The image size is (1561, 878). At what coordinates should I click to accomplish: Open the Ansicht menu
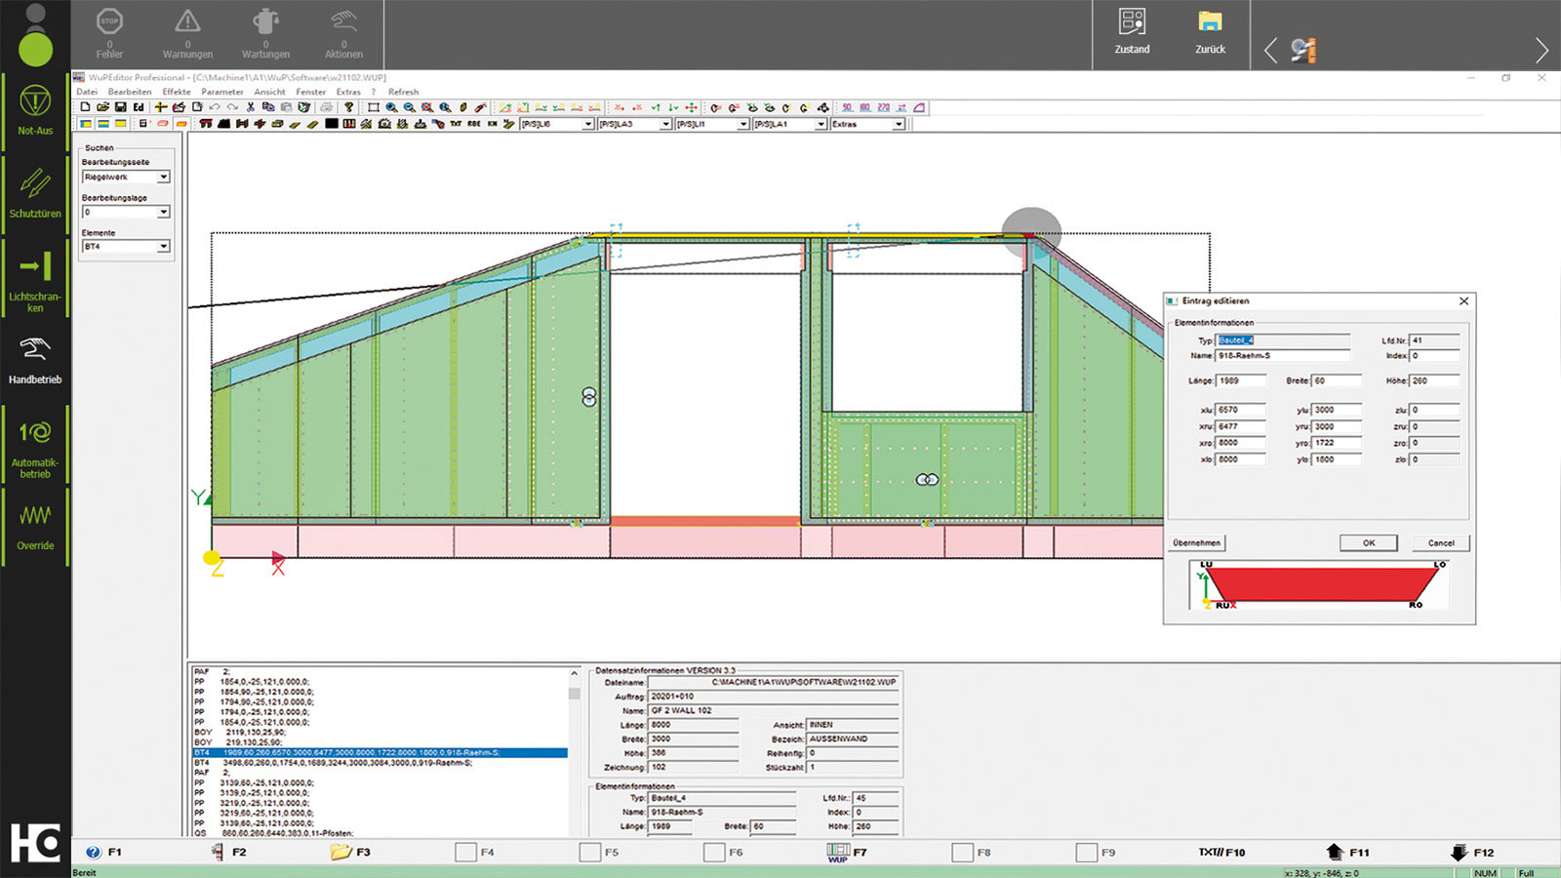(269, 92)
